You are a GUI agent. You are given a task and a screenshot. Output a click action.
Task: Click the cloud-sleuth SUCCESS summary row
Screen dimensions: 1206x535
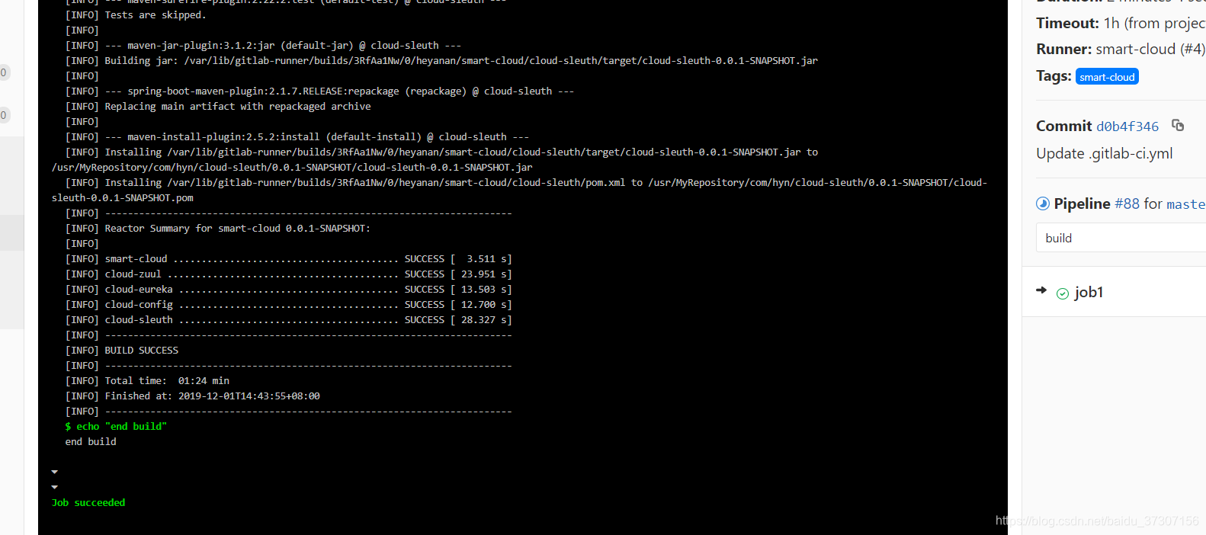click(x=288, y=319)
